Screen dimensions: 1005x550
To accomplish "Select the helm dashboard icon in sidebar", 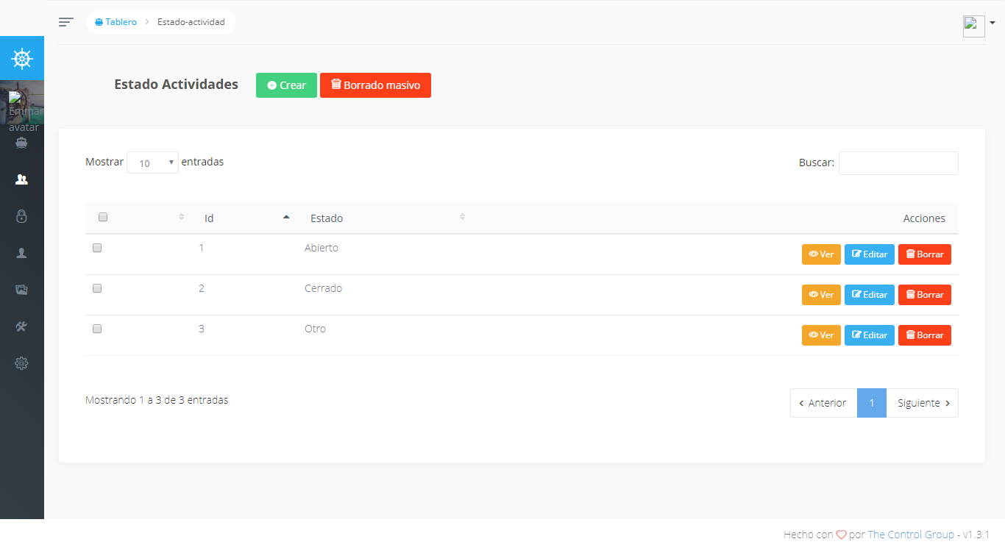I will pyautogui.click(x=21, y=58).
